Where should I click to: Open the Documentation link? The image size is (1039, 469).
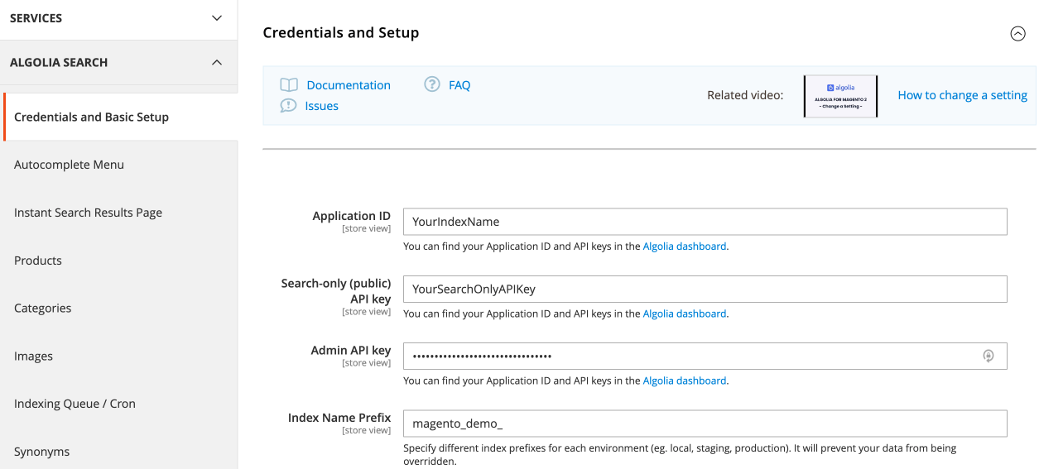pyautogui.click(x=349, y=85)
